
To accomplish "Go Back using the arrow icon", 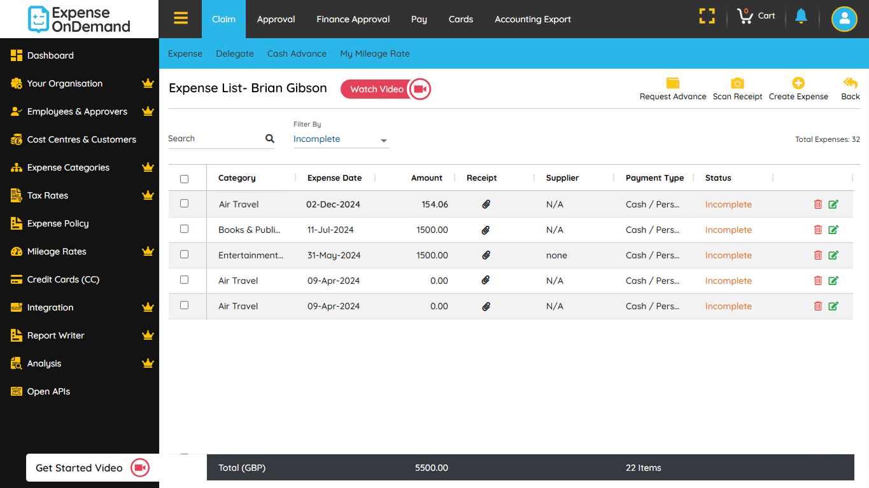I will pyautogui.click(x=851, y=83).
